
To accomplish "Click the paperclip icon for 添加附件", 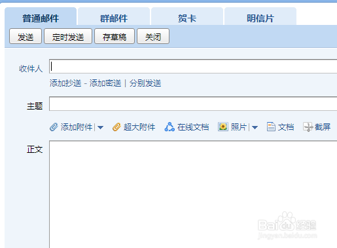I will (x=54, y=127).
